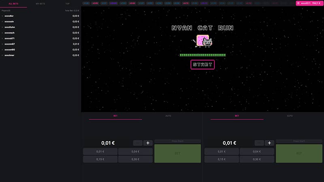This screenshot has width=324, height=182.
Task: Choose 0,30 € preset in right panel
Action: pos(257,159)
